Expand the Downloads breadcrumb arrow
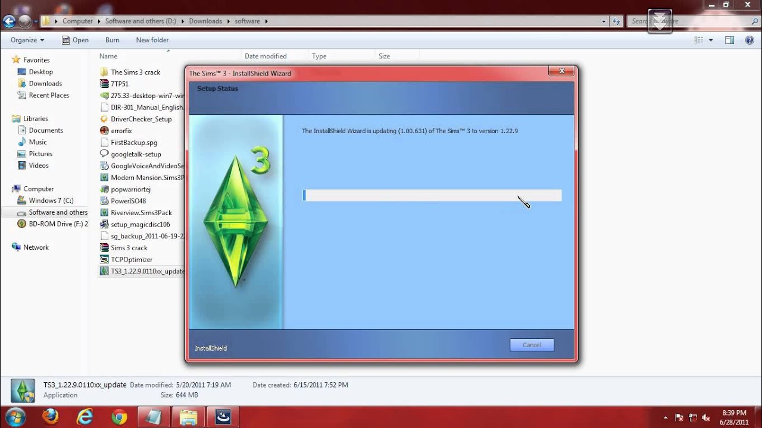 click(x=227, y=21)
